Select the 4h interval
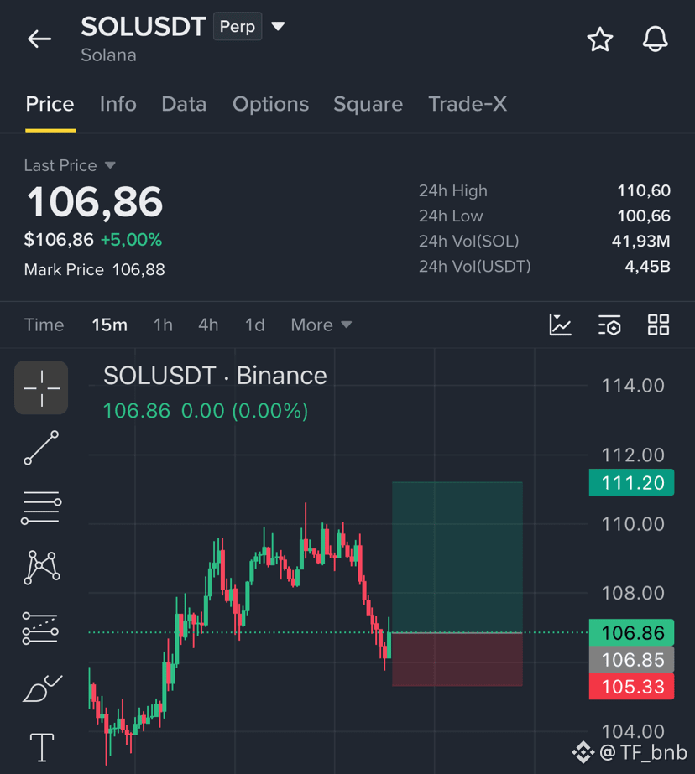 208,325
